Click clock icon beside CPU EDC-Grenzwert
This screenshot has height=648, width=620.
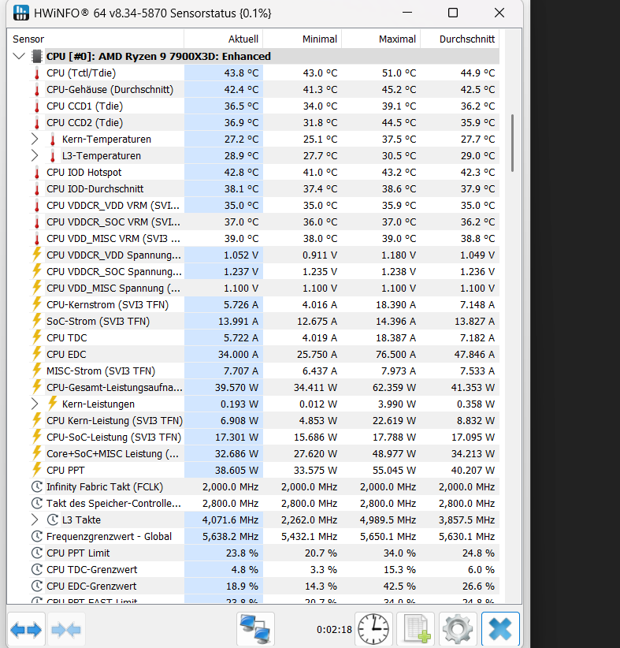(x=37, y=586)
